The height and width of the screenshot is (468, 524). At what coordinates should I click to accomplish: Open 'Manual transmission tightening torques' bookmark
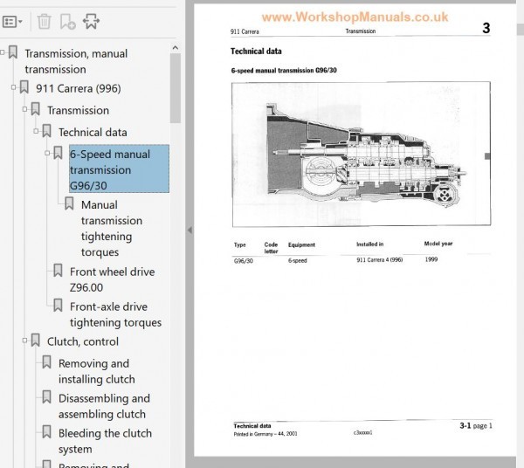[112, 229]
